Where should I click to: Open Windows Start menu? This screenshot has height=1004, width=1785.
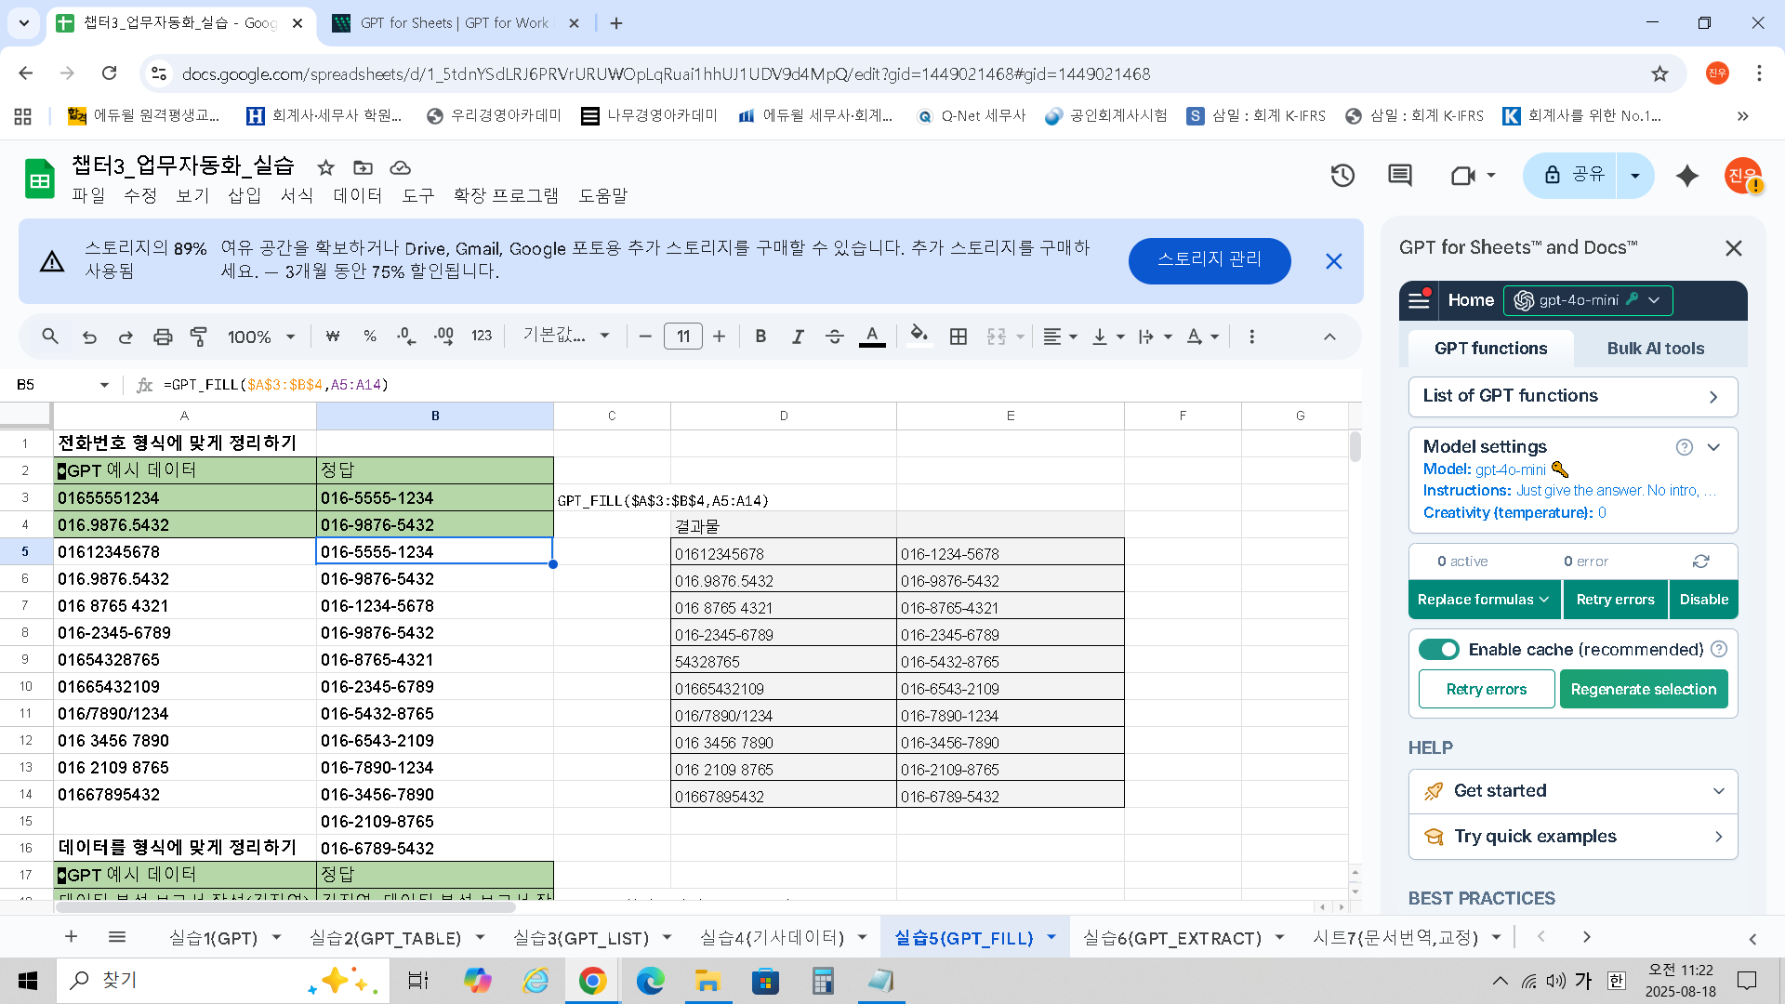point(28,981)
